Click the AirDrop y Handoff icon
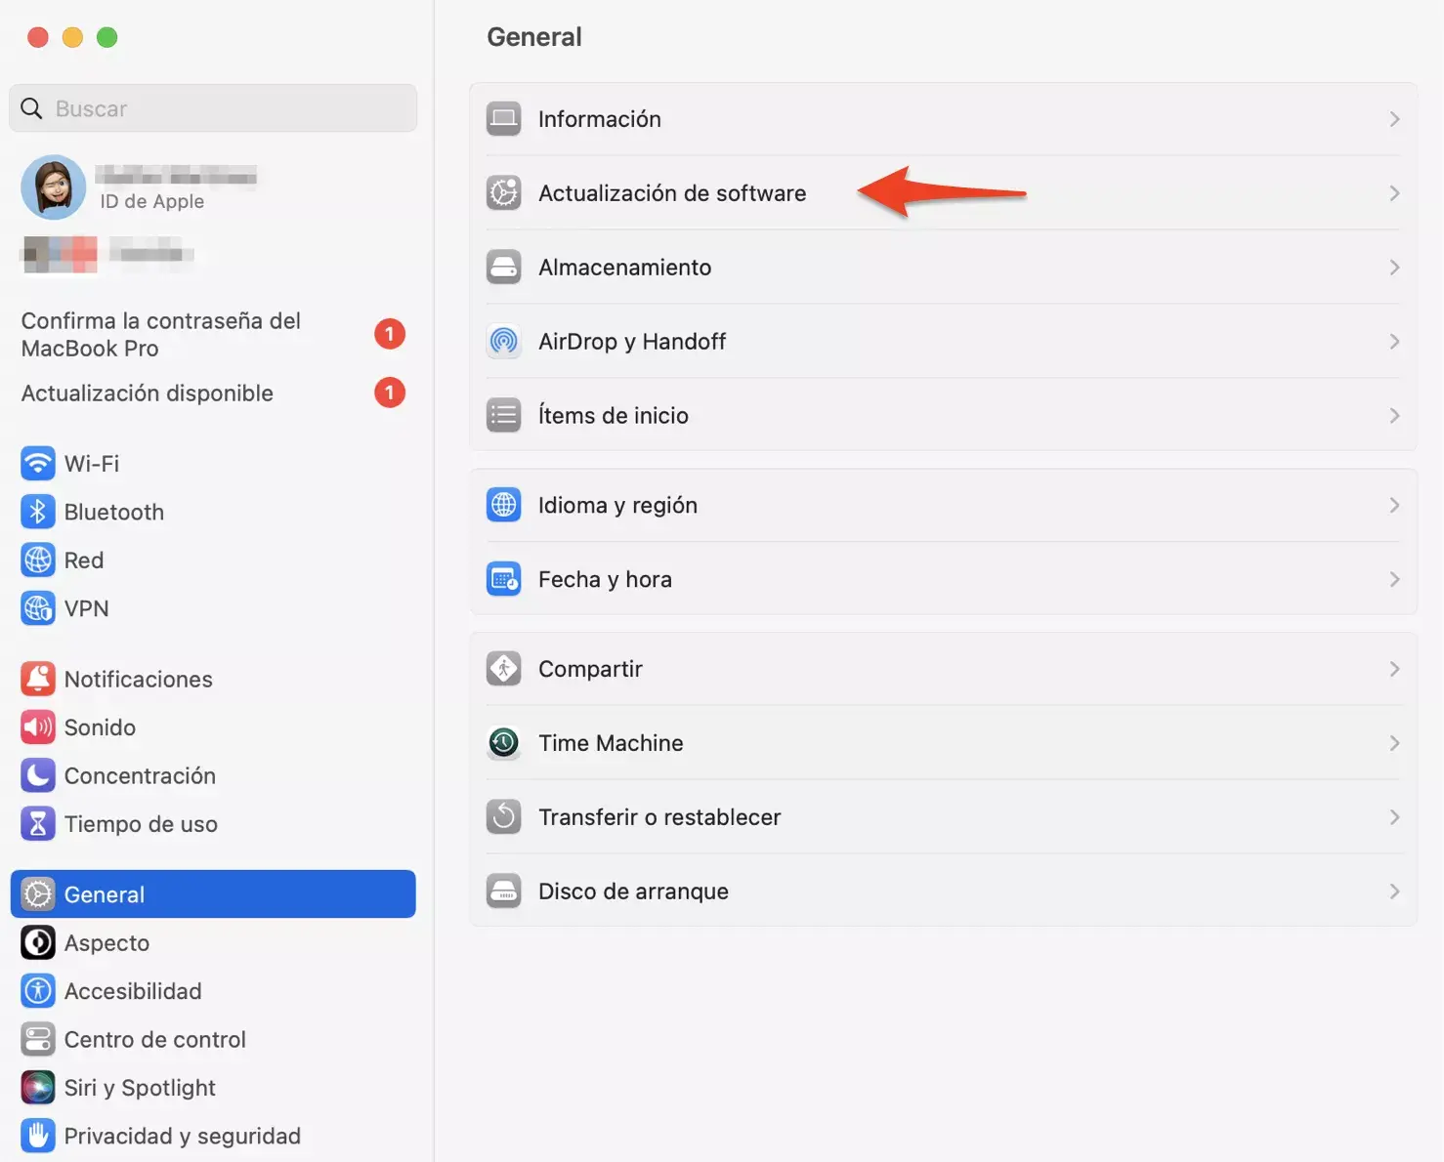Screen dimensions: 1444x1162 (504, 342)
